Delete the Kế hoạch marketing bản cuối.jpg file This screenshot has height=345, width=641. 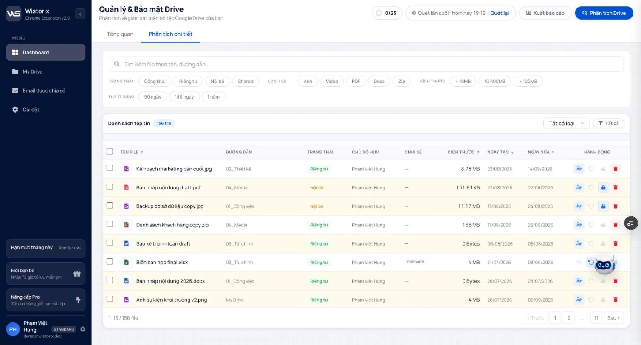point(616,169)
